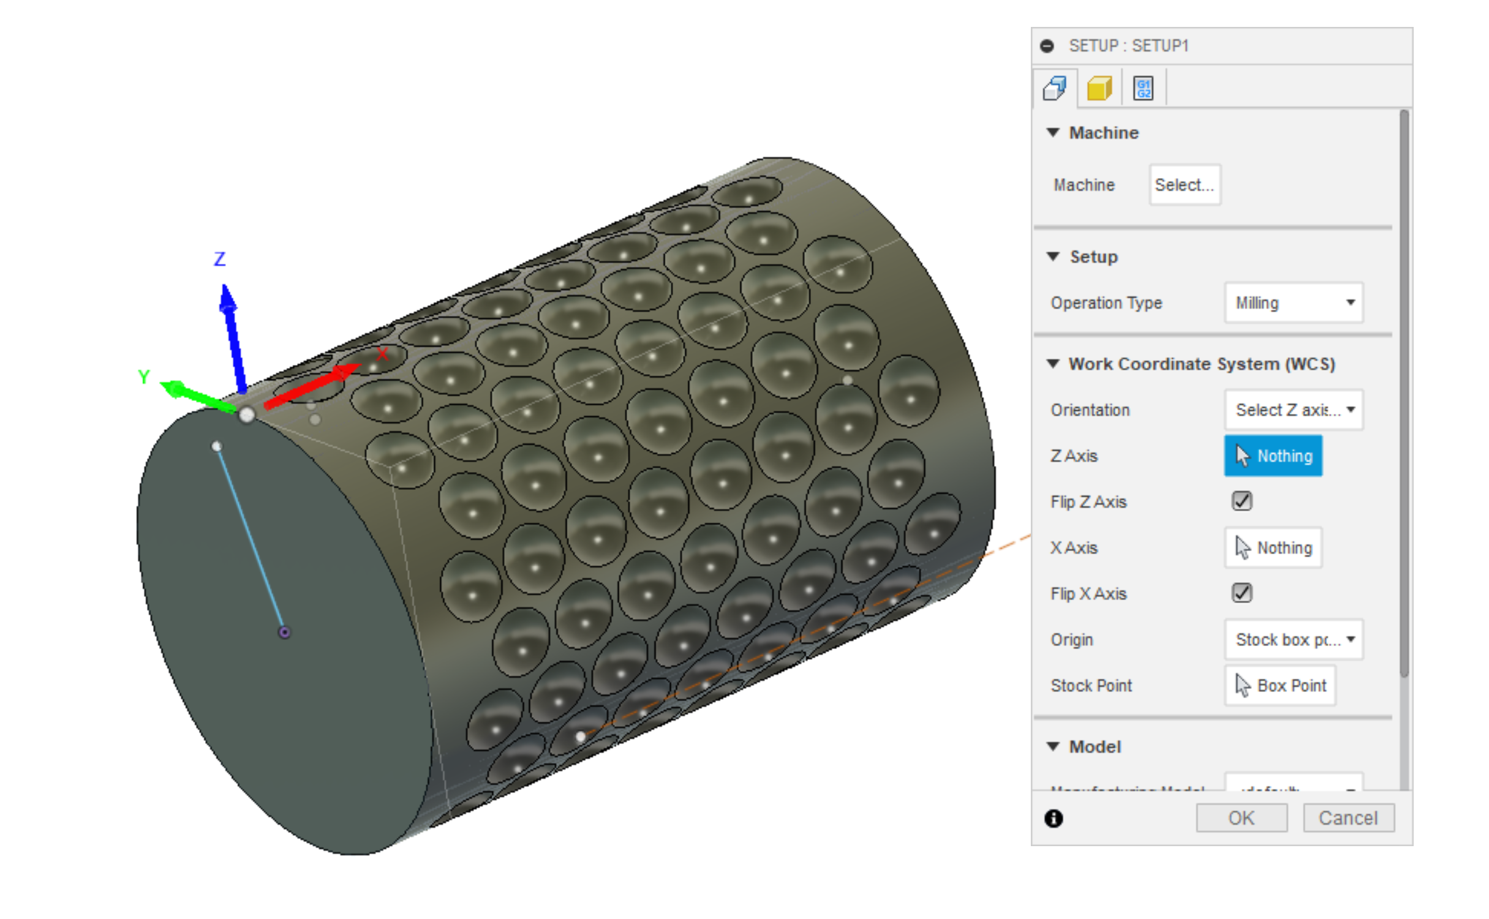Viewport: 1489px width, 919px height.
Task: Open the Orientation Select Z axis dropdown
Action: (1294, 410)
